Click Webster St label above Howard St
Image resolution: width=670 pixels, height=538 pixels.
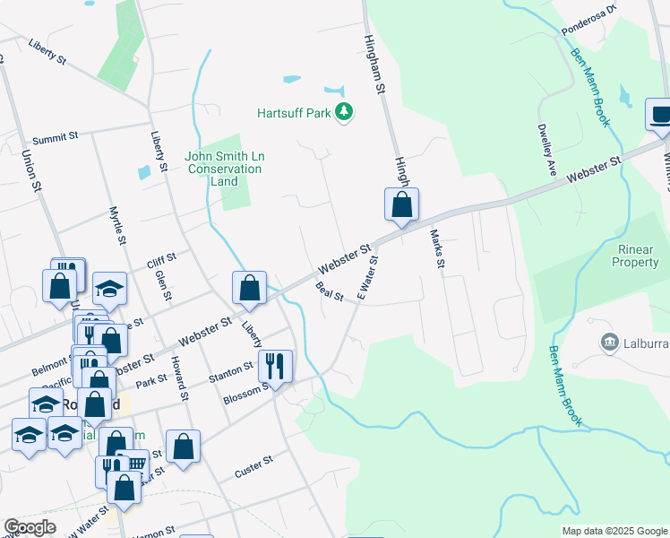point(205,332)
